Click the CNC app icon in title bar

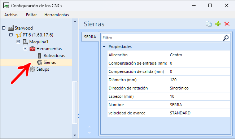click(x=6, y=6)
